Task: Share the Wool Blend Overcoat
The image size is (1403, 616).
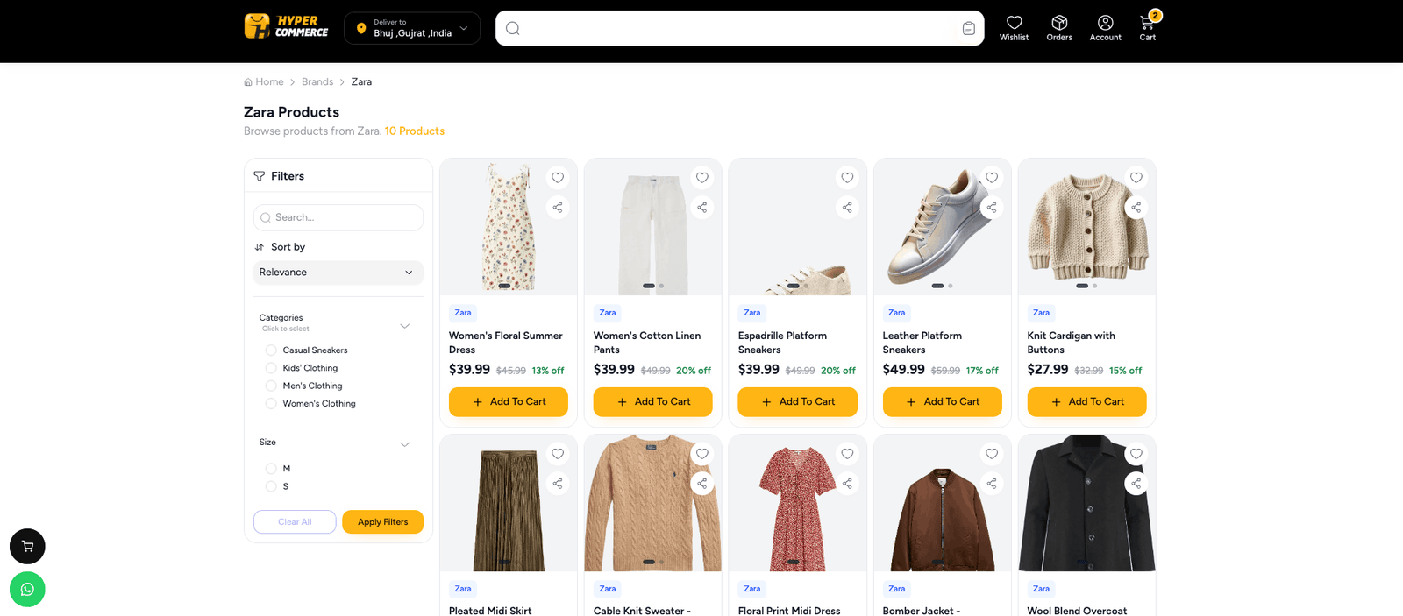Action: (1136, 484)
